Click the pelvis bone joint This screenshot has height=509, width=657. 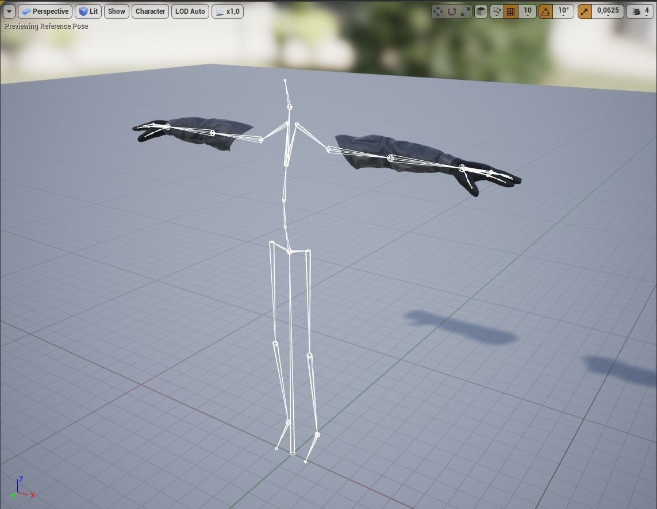pos(289,252)
